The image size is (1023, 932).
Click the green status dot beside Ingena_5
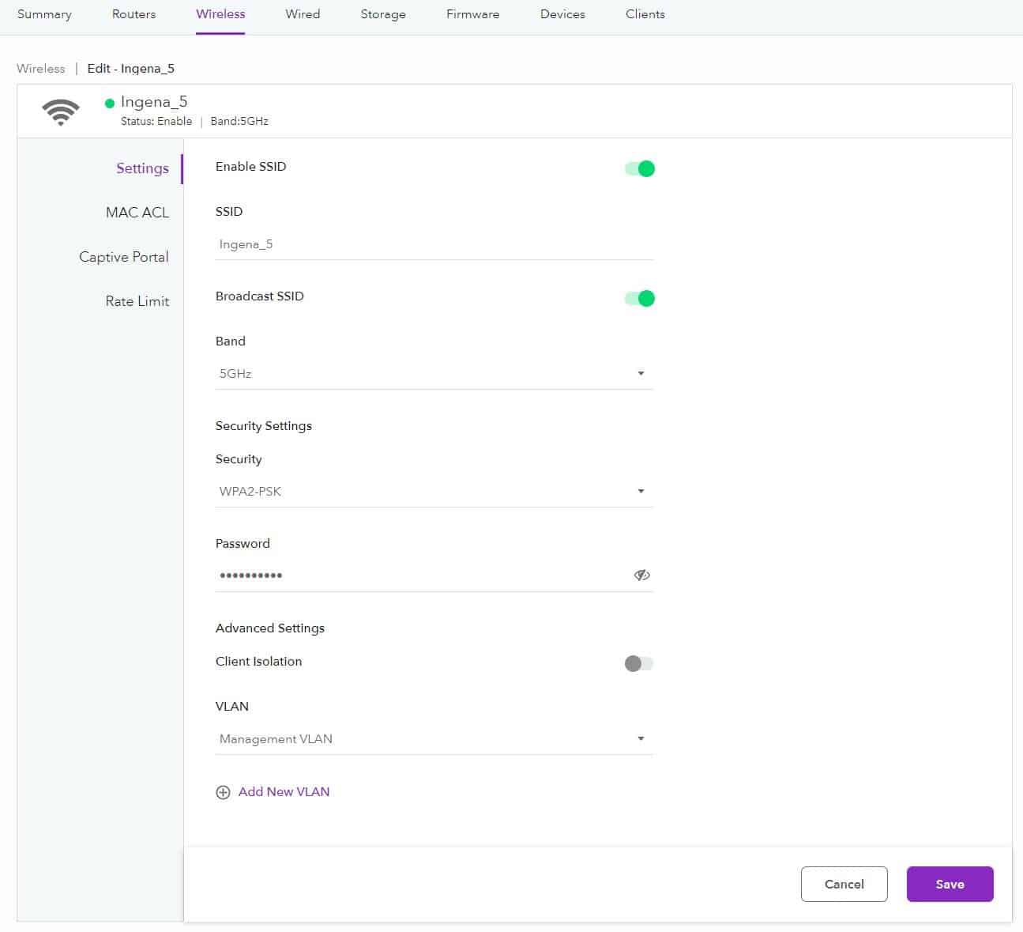(110, 103)
